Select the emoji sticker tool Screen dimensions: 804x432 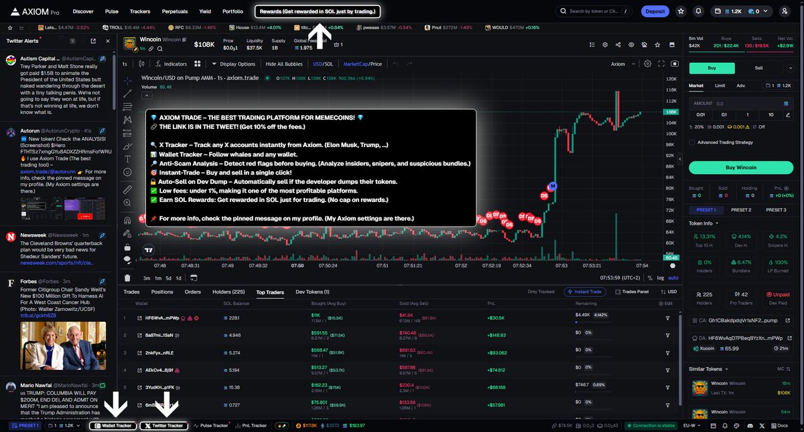pyautogui.click(x=127, y=172)
